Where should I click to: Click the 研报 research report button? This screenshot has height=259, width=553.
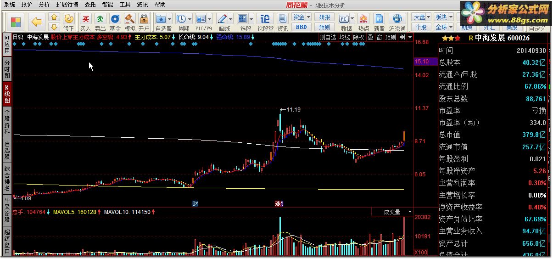[x=324, y=17]
